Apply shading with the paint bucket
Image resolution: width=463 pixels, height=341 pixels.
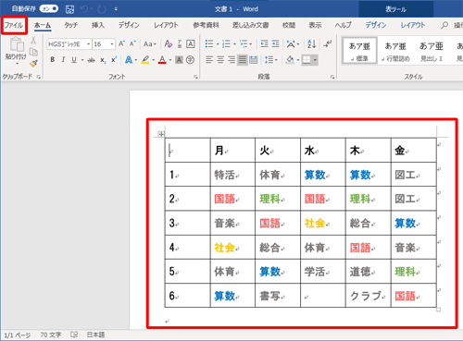click(x=290, y=60)
